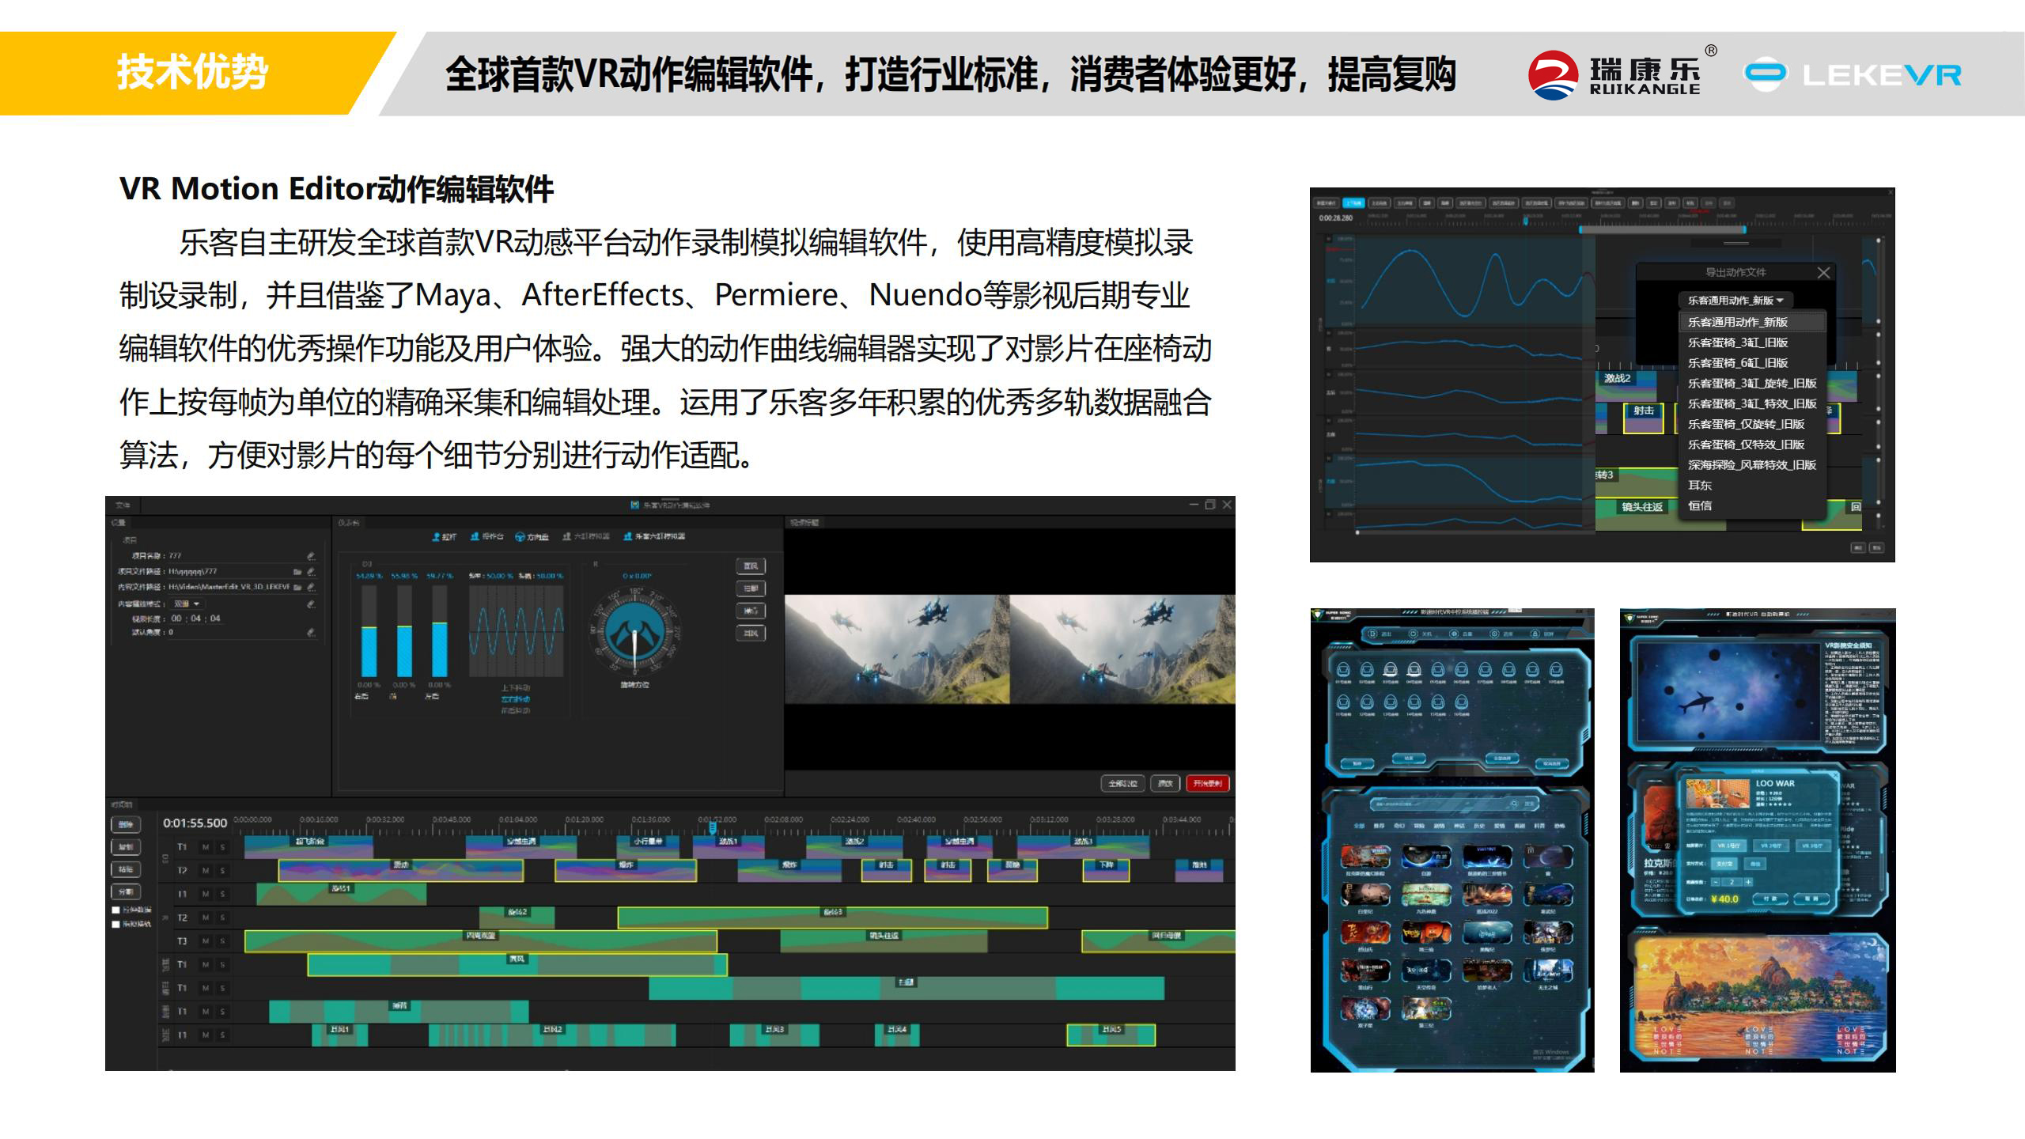The image size is (2025, 1139).
Task: Click pencil icon on default angle 0 row
Action: pos(311,632)
